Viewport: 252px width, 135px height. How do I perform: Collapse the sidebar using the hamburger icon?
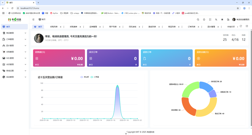click(33, 19)
